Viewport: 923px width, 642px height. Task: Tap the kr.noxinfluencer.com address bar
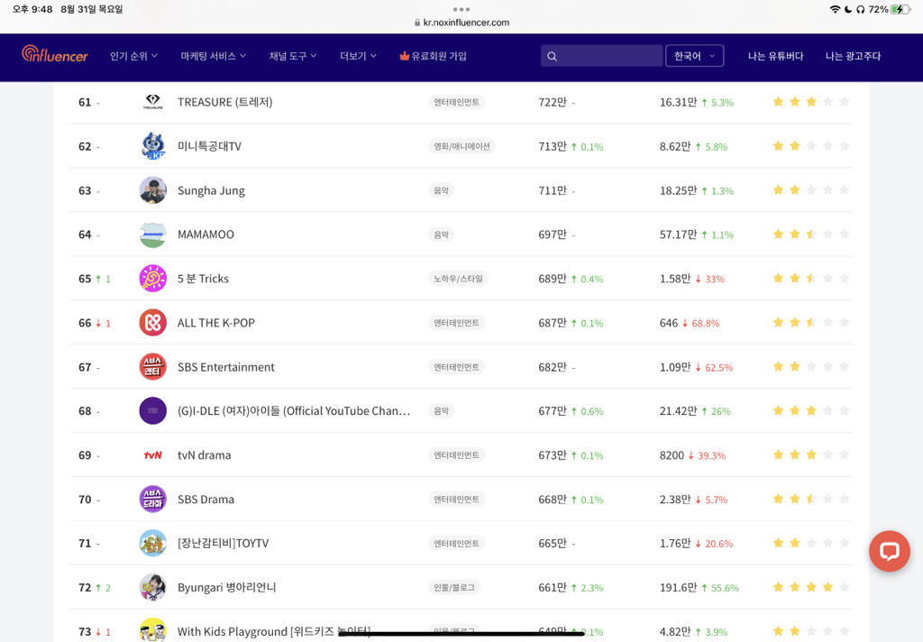click(461, 23)
